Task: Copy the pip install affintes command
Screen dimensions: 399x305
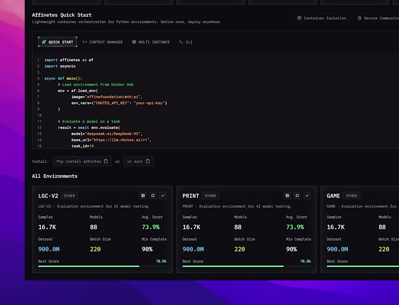Action: (106, 161)
